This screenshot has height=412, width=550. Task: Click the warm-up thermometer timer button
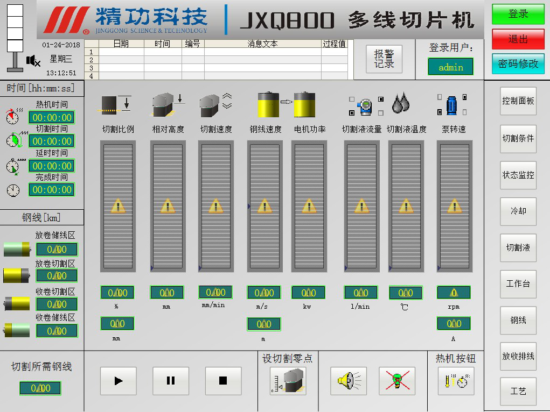pyautogui.click(x=456, y=381)
